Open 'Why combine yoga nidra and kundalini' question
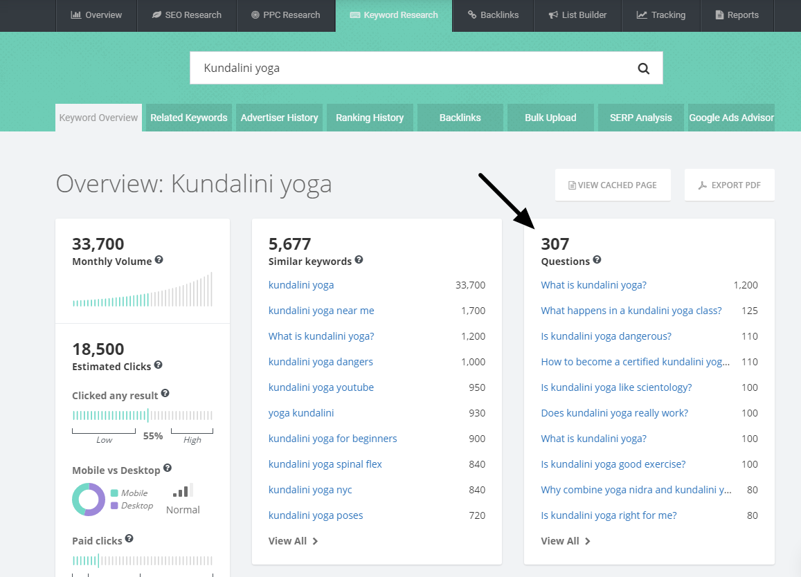Viewport: 801px width, 577px height. (636, 490)
